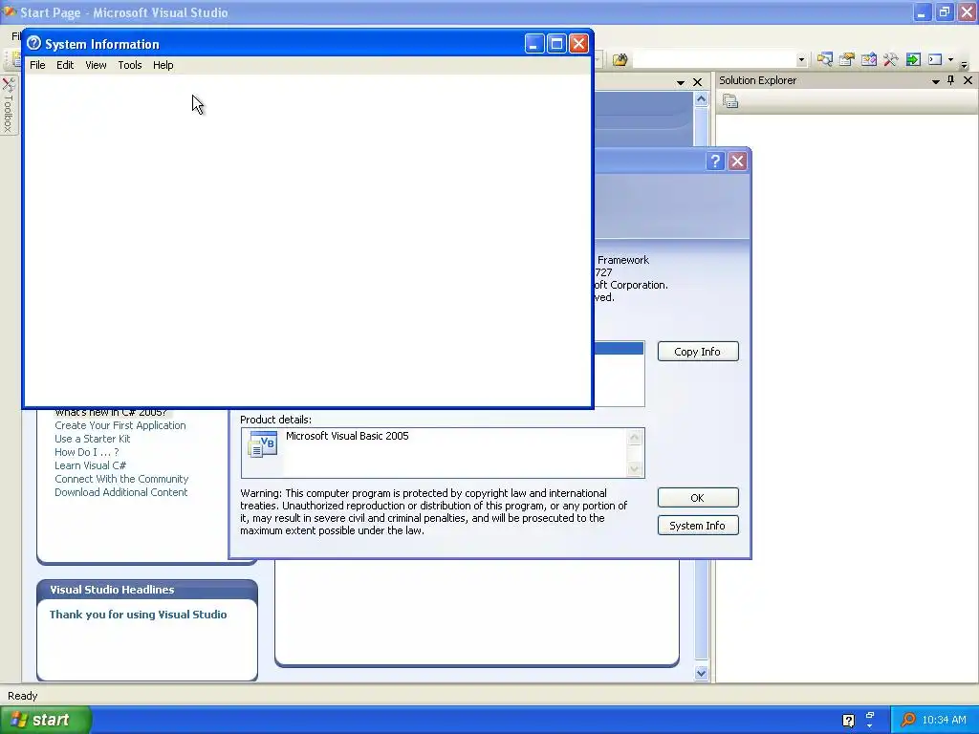Close the About dialog
This screenshot has height=734, width=979.
pyautogui.click(x=737, y=161)
